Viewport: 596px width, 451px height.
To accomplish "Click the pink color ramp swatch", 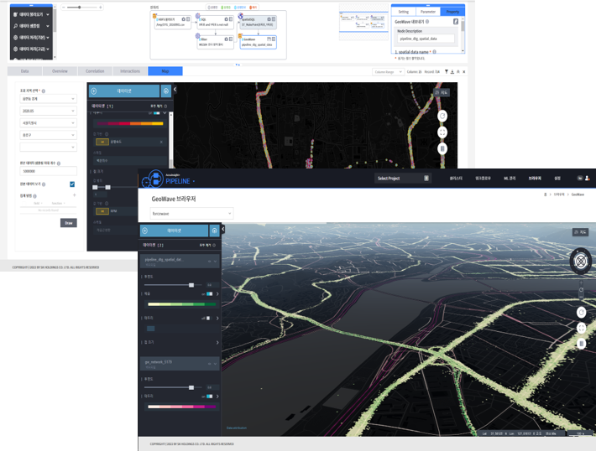I will coord(181,407).
